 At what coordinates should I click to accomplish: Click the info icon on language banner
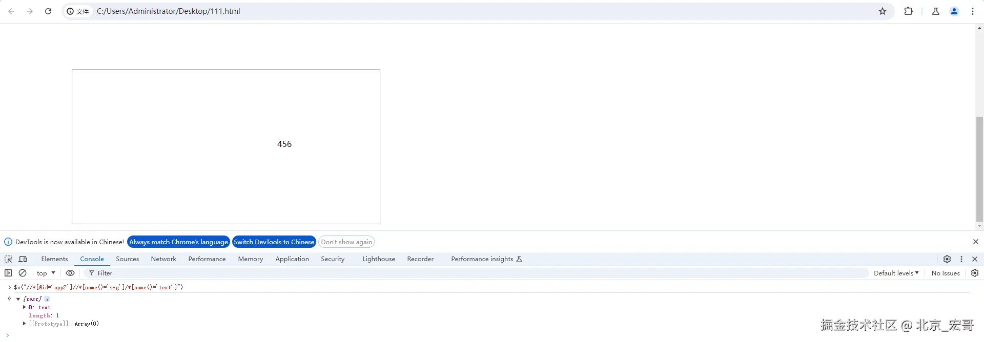(8, 242)
